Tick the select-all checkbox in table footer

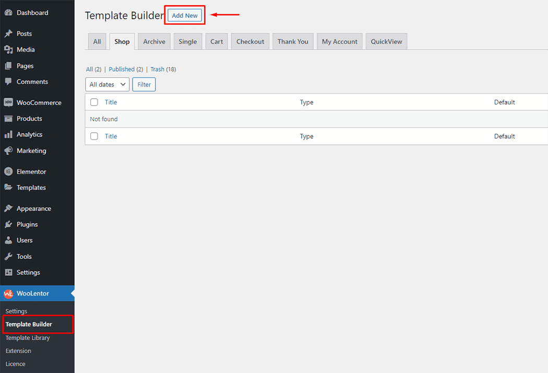point(94,136)
